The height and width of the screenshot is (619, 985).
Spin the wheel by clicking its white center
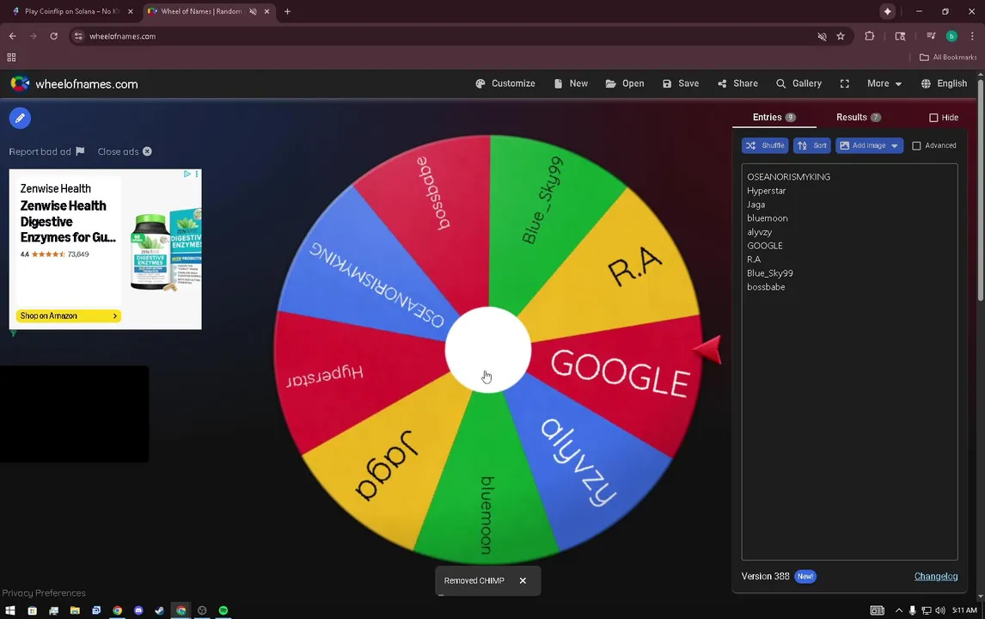click(488, 349)
